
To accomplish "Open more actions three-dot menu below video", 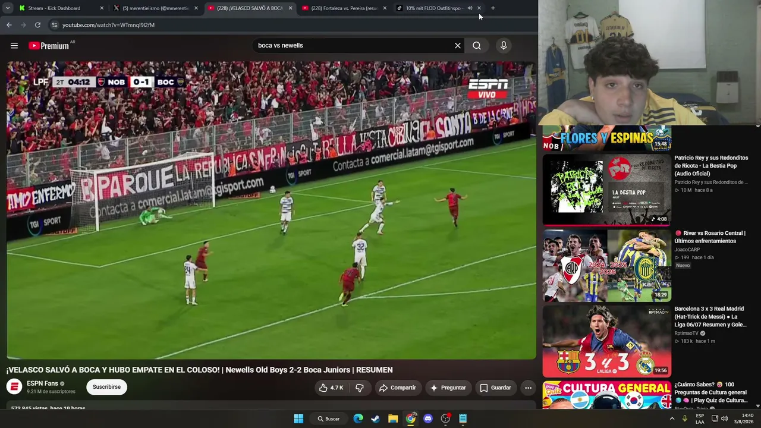I will 528,388.
